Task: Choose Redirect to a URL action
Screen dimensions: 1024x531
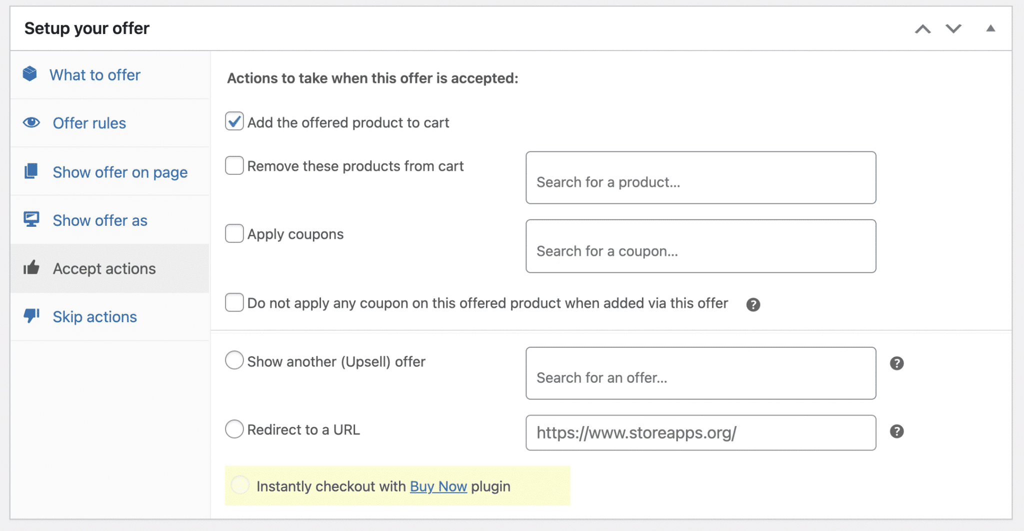Action: (x=234, y=429)
